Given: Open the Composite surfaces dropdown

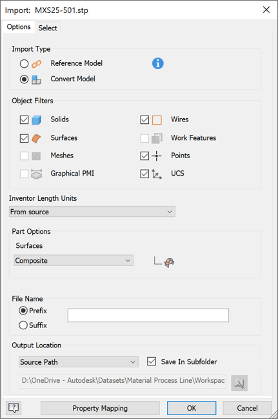Looking at the screenshot, I should [x=74, y=261].
